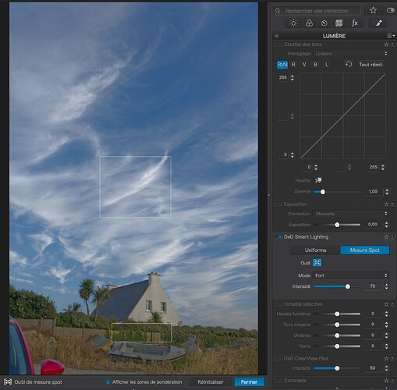The height and width of the screenshot is (390, 397).
Task: Open the Color corrections circles icon
Action: click(309, 23)
